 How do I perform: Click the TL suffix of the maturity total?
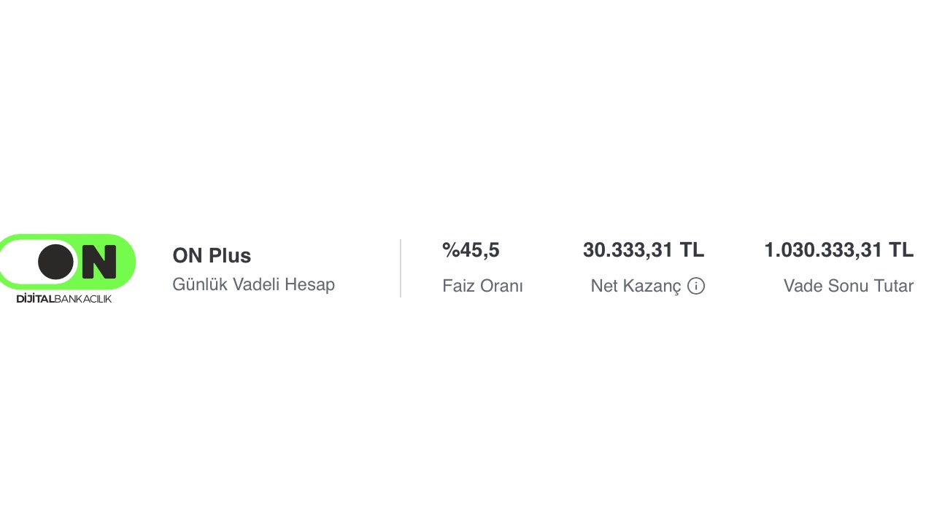click(x=901, y=250)
